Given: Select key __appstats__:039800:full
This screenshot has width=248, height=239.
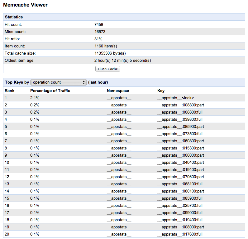Looking at the screenshot, I should coord(180,119).
